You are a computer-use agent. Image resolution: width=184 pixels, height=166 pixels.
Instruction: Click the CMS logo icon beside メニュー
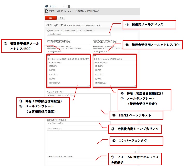46,6
